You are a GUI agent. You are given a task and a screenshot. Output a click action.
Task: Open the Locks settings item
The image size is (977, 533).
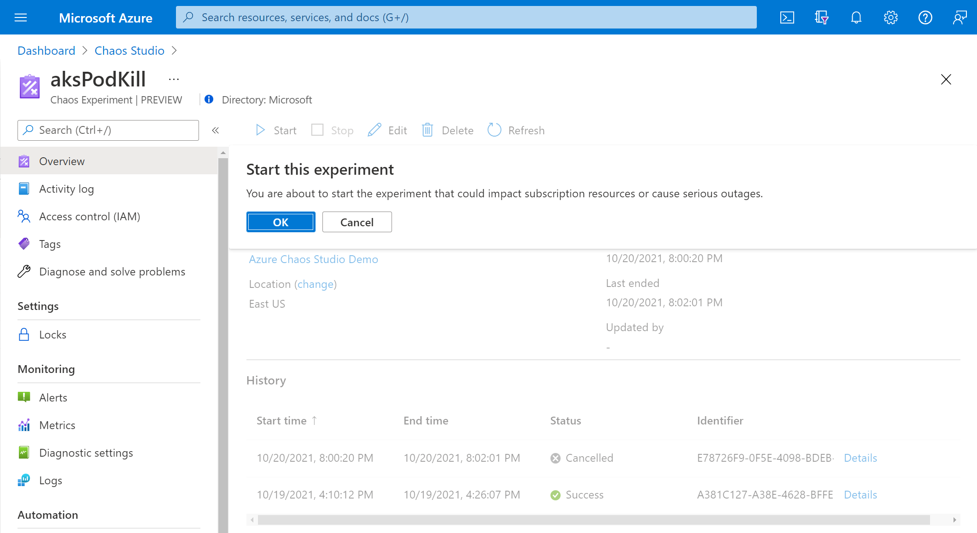point(53,334)
